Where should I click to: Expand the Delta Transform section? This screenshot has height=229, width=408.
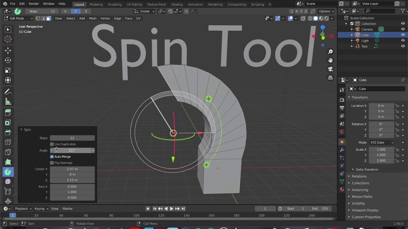click(367, 170)
